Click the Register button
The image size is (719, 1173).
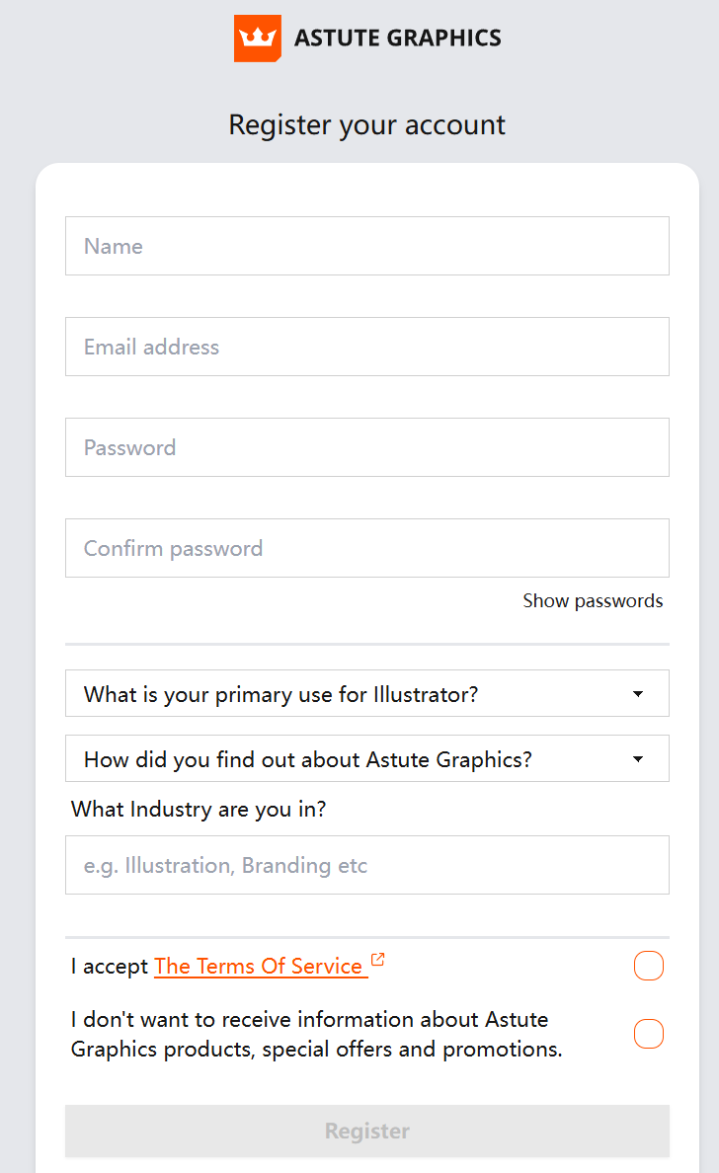tap(367, 1132)
